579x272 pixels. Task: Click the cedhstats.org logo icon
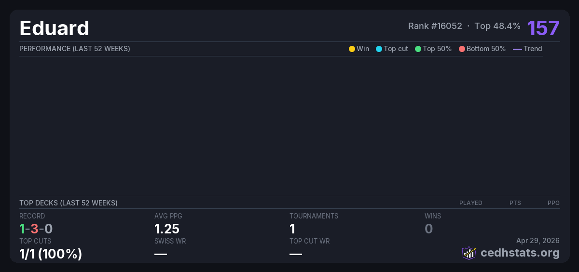tap(469, 253)
